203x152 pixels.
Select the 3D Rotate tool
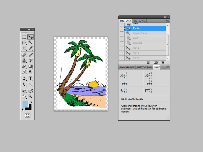[24, 91]
